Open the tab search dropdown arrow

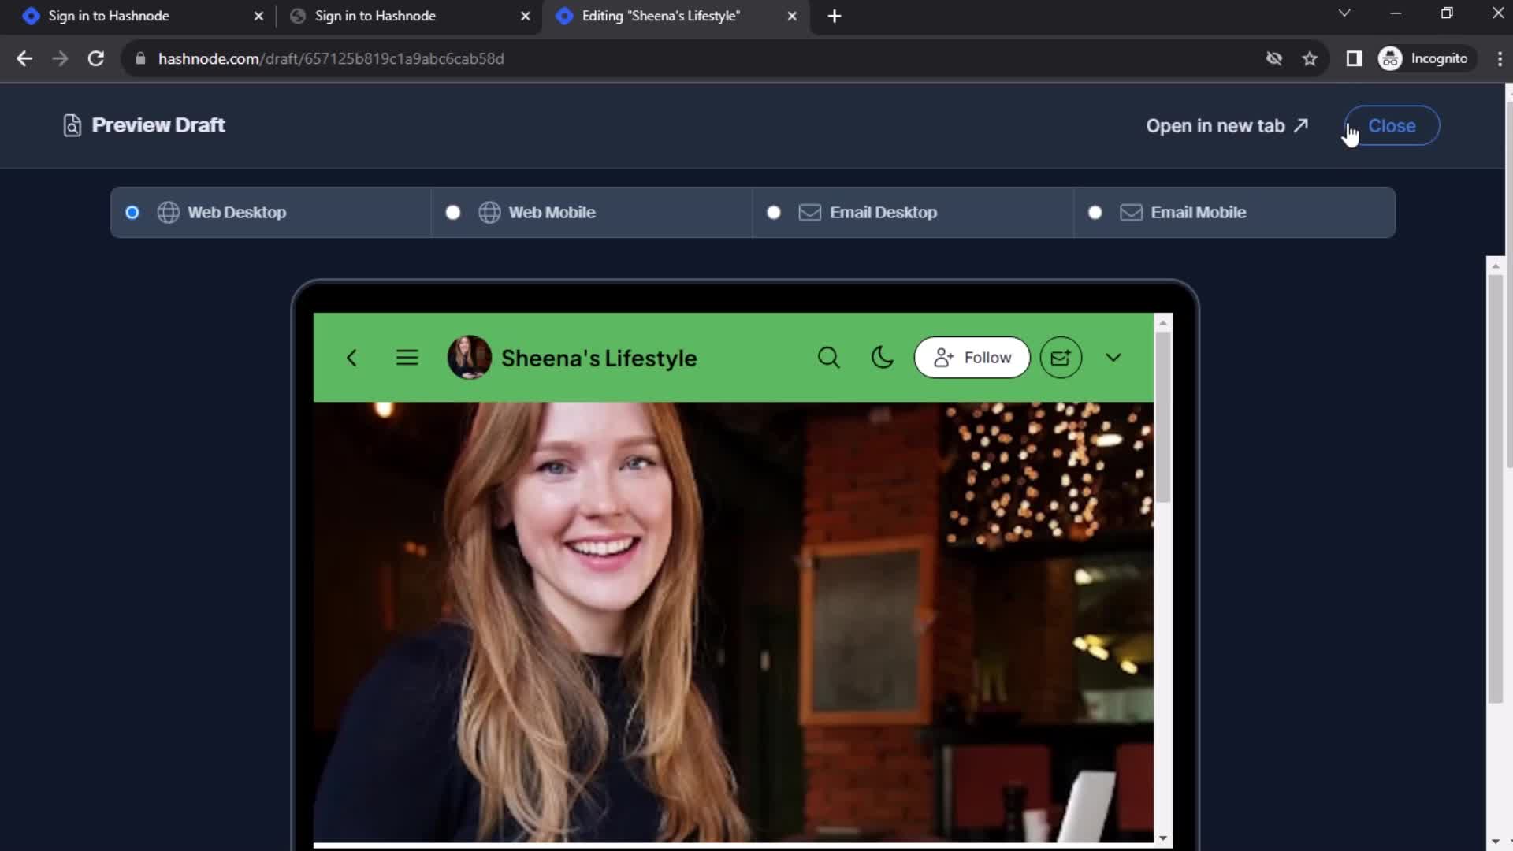[1344, 13]
